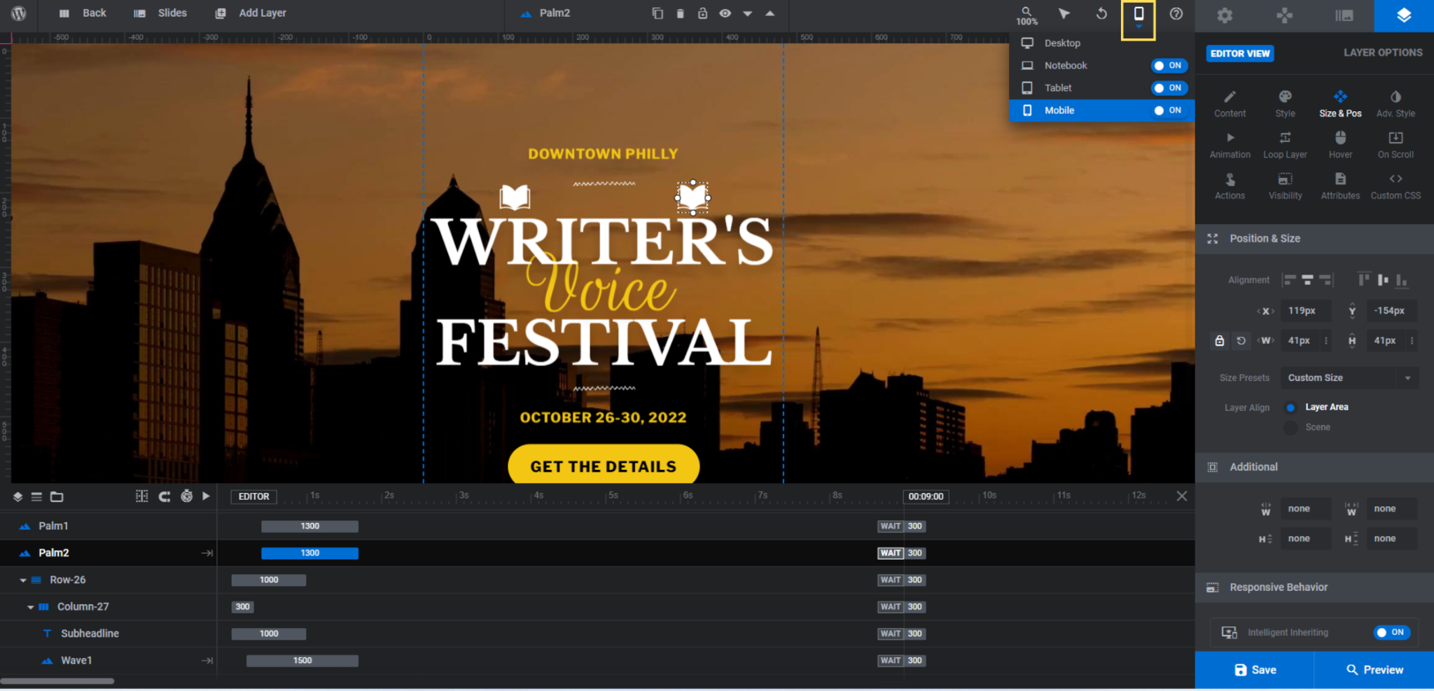1434x691 pixels.
Task: Open the slide options tab
Action: 1344,15
